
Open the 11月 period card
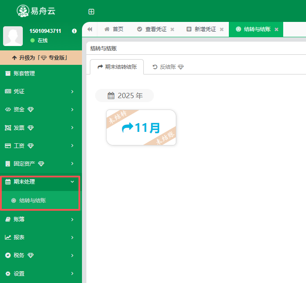click(x=141, y=127)
